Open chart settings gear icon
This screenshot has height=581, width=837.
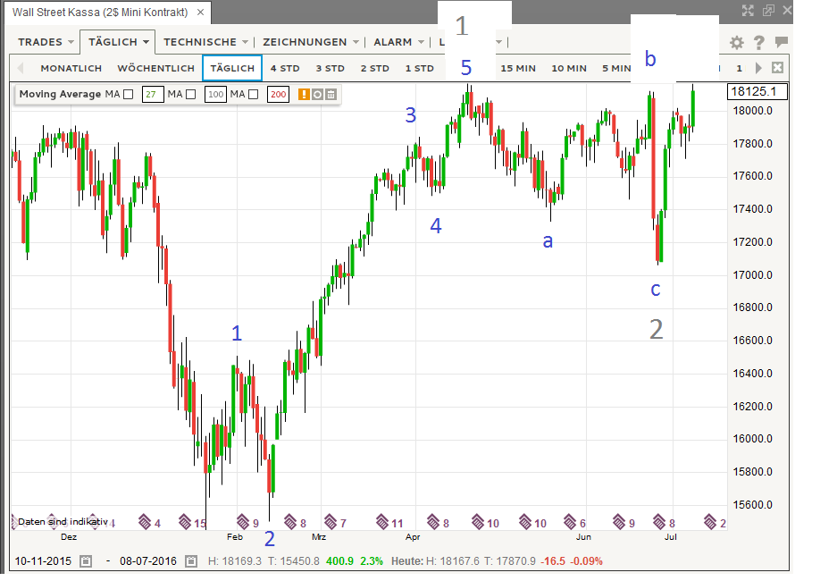[x=736, y=42]
